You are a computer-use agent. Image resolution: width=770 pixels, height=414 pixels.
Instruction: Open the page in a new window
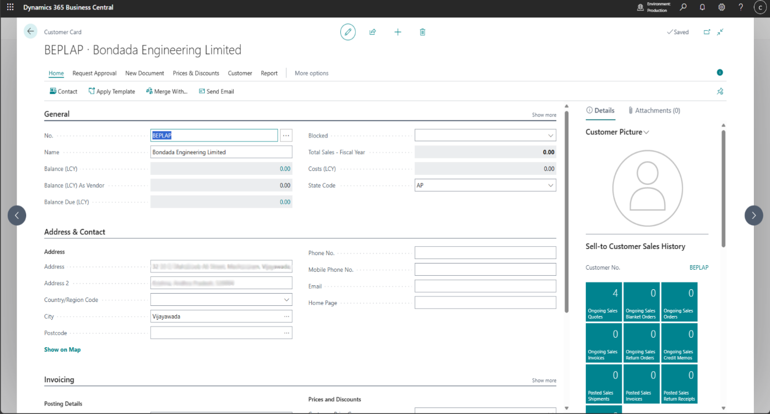tap(707, 32)
